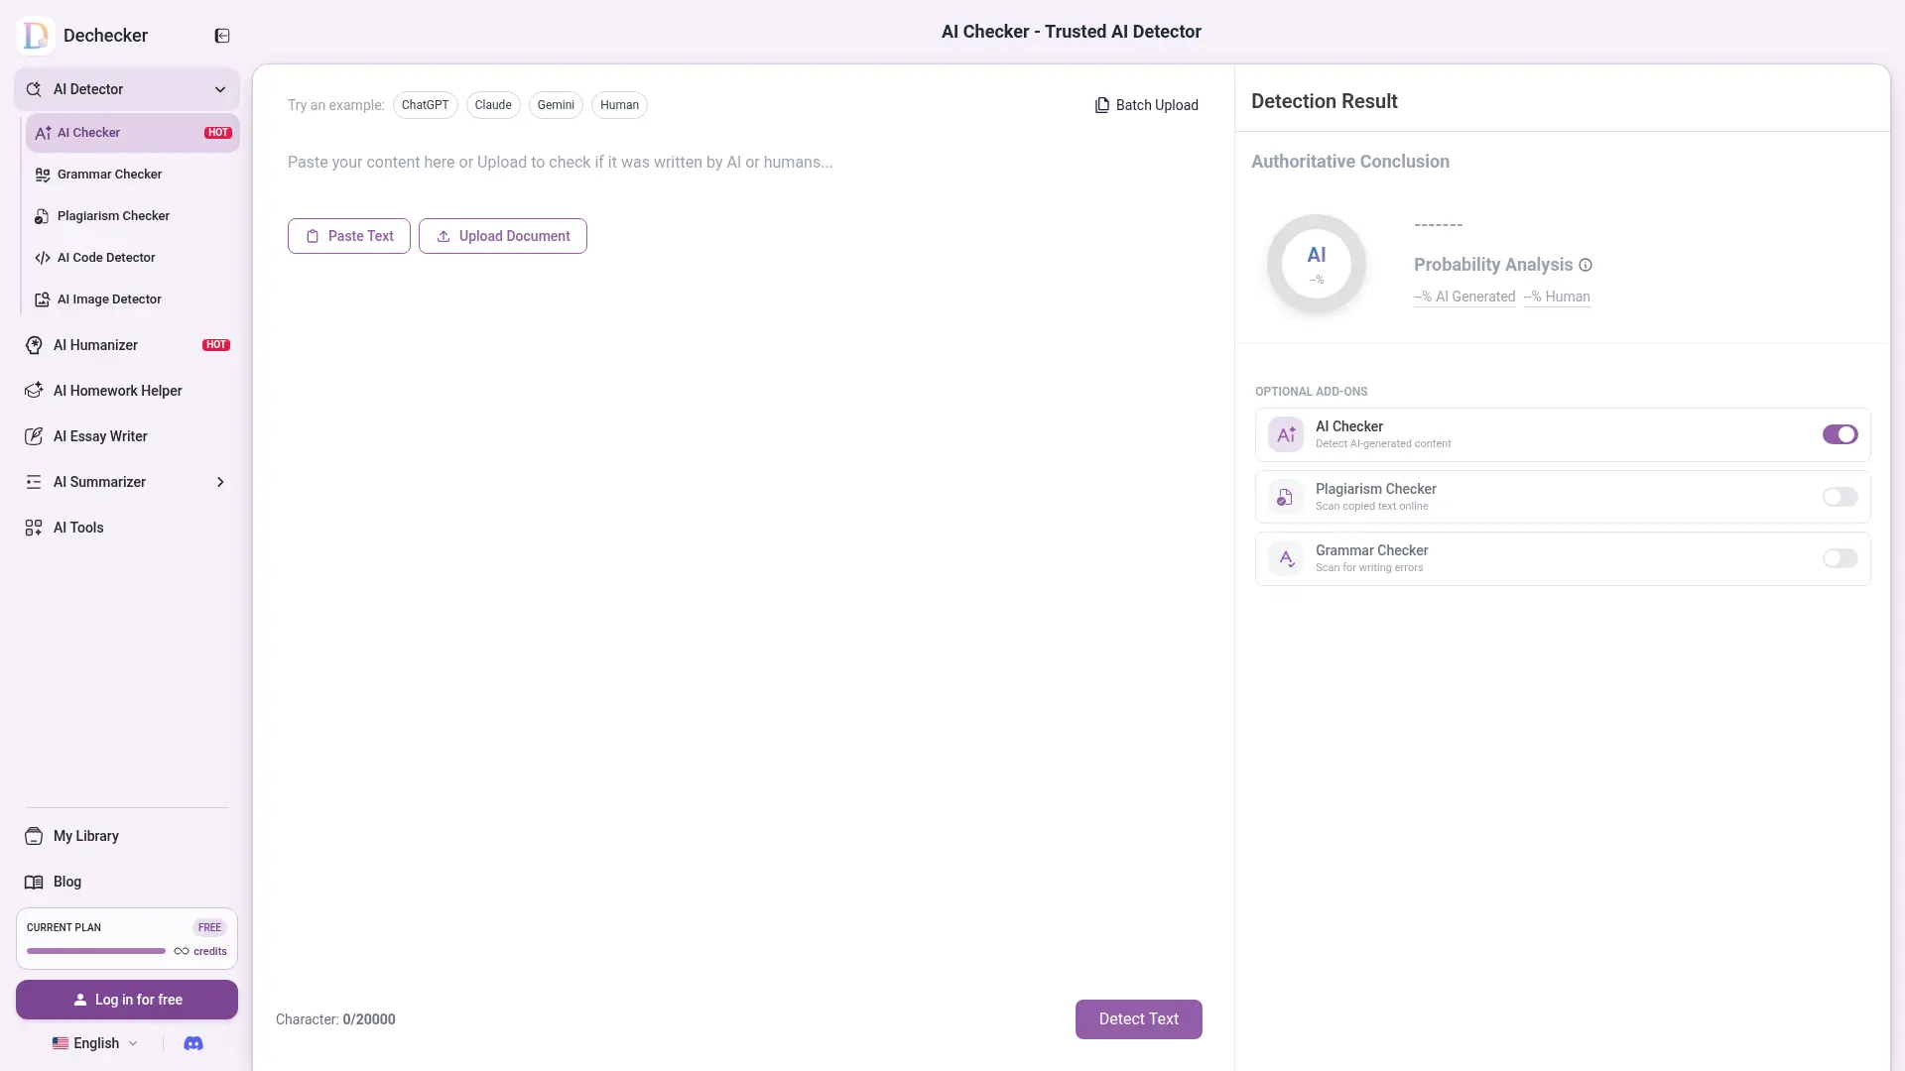1905x1071 pixels.
Task: Visit the Blog link
Action: [127, 882]
